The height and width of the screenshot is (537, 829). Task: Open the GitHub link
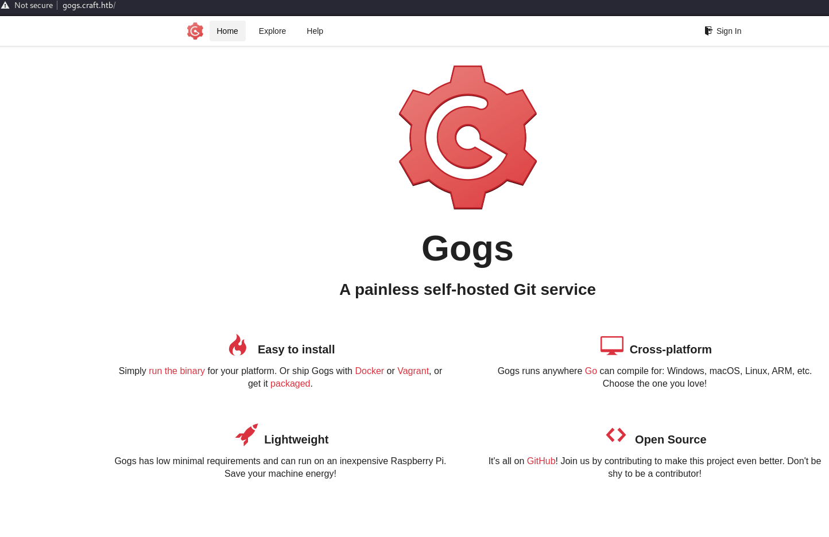coord(540,461)
